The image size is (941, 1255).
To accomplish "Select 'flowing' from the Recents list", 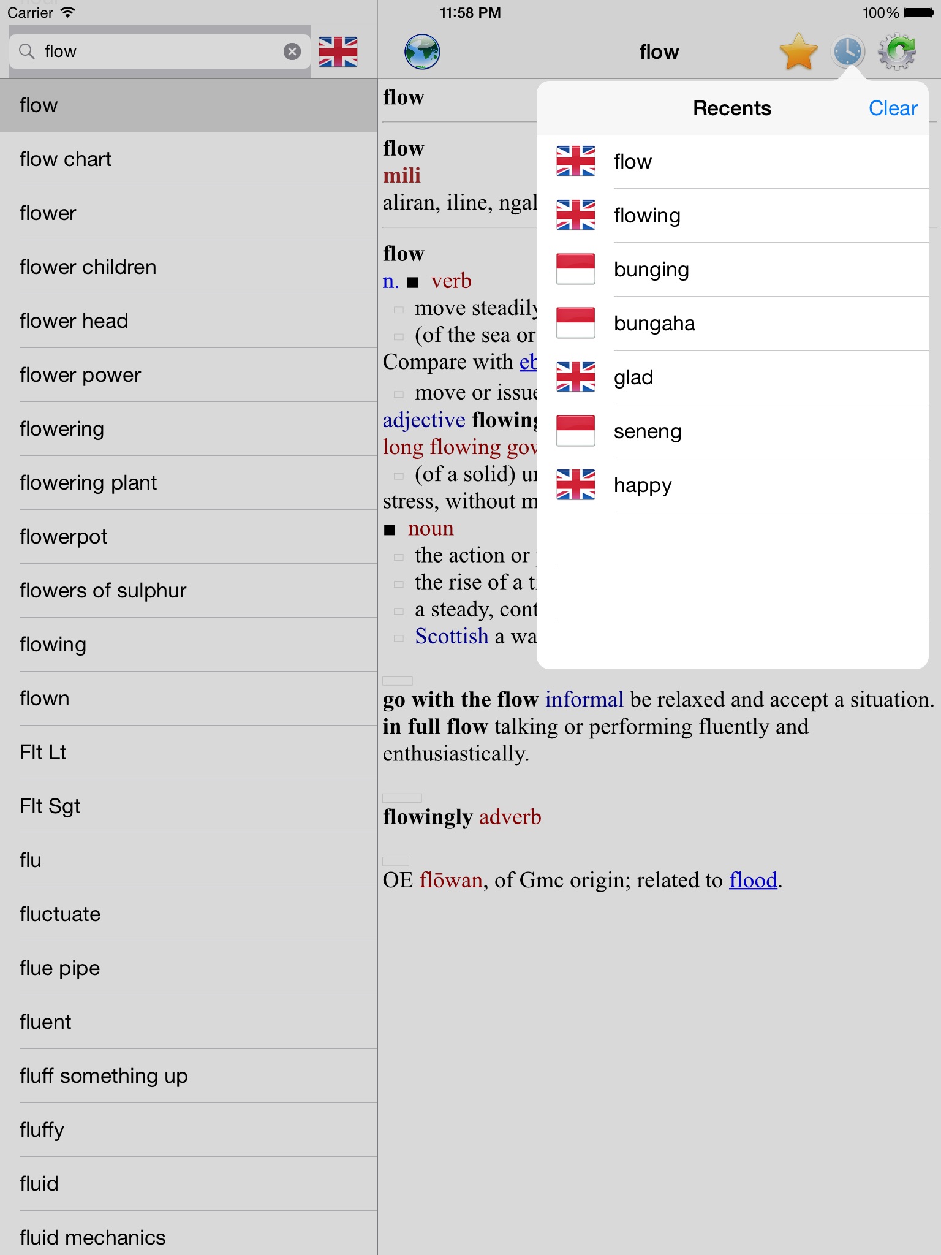I will [647, 216].
